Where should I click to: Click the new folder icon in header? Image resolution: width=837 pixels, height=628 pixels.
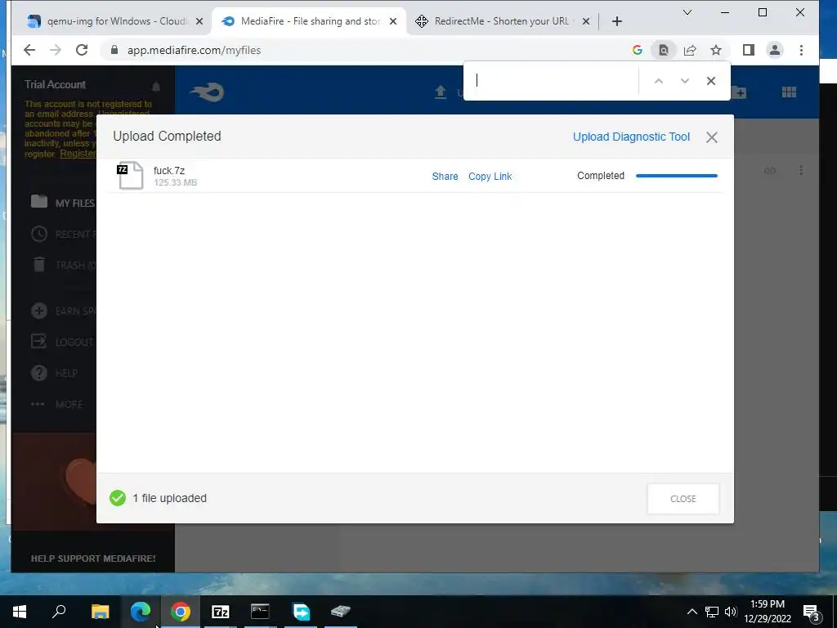pos(739,92)
